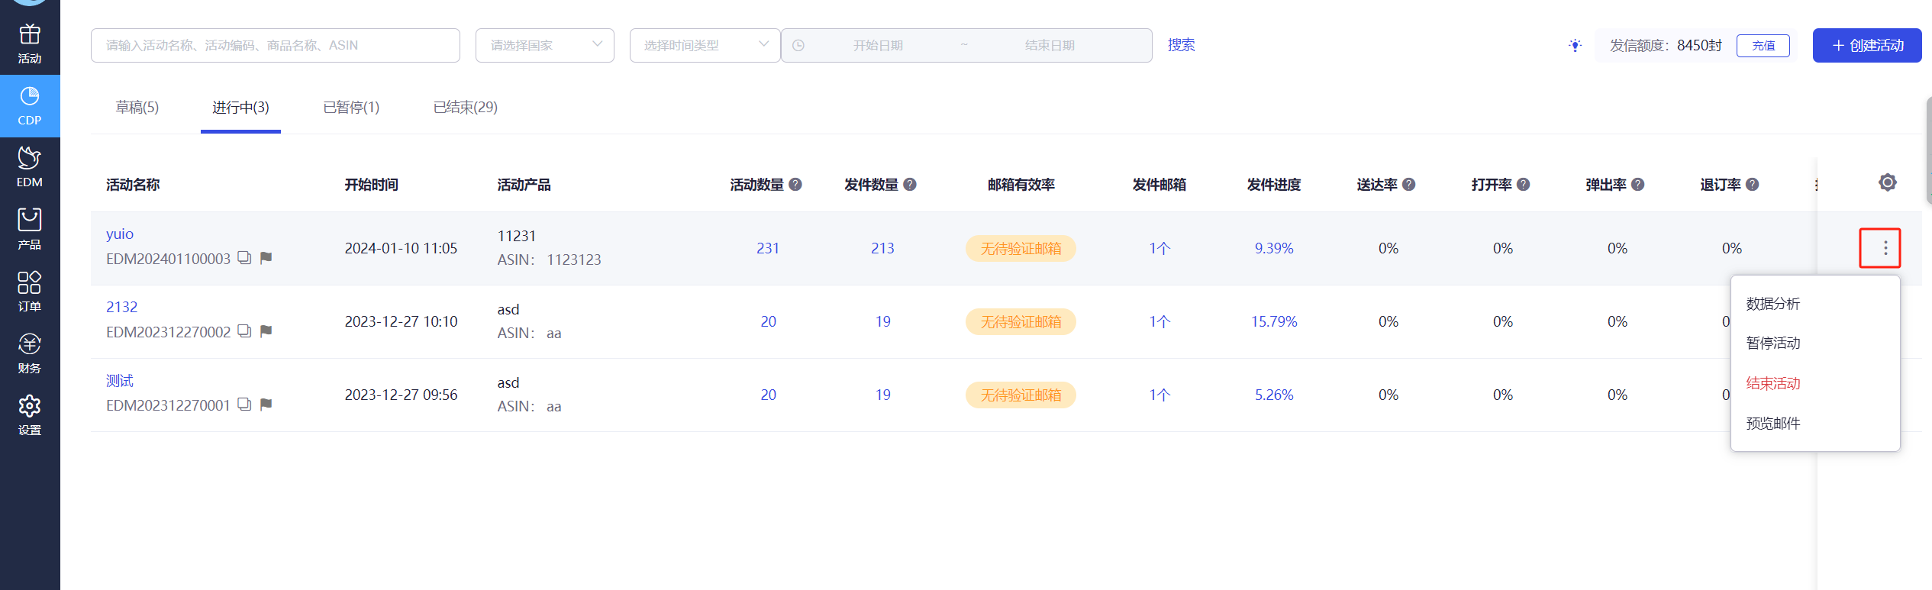Switch to the 已结束(29) tab
The image size is (1932, 590).
pyautogui.click(x=466, y=108)
